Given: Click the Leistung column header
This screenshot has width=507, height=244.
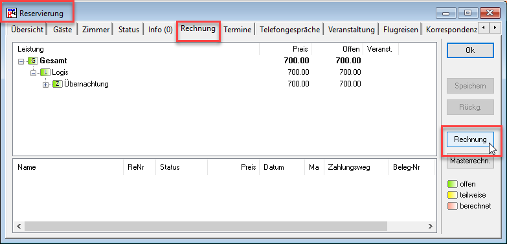Looking at the screenshot, I should 136,49.
